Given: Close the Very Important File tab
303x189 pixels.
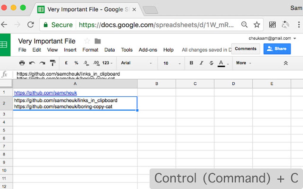Looking at the screenshot, I should 134,9.
